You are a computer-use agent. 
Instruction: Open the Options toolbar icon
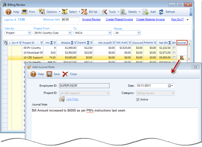pos(42,12)
